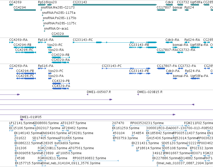Select EST GH15436.5prime
The height and width of the screenshot is (167, 213).
pyautogui.click(x=148, y=141)
